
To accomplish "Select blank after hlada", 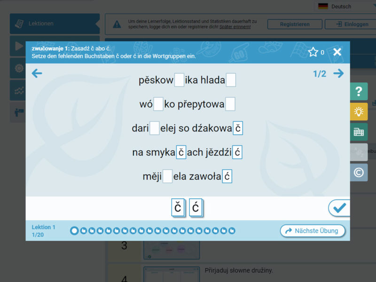I will coord(231,80).
